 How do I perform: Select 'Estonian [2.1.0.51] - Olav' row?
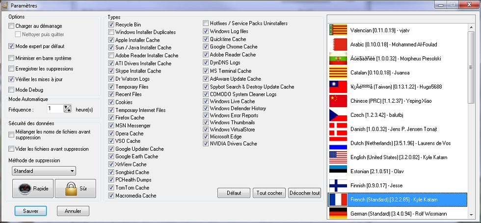tap(398, 171)
